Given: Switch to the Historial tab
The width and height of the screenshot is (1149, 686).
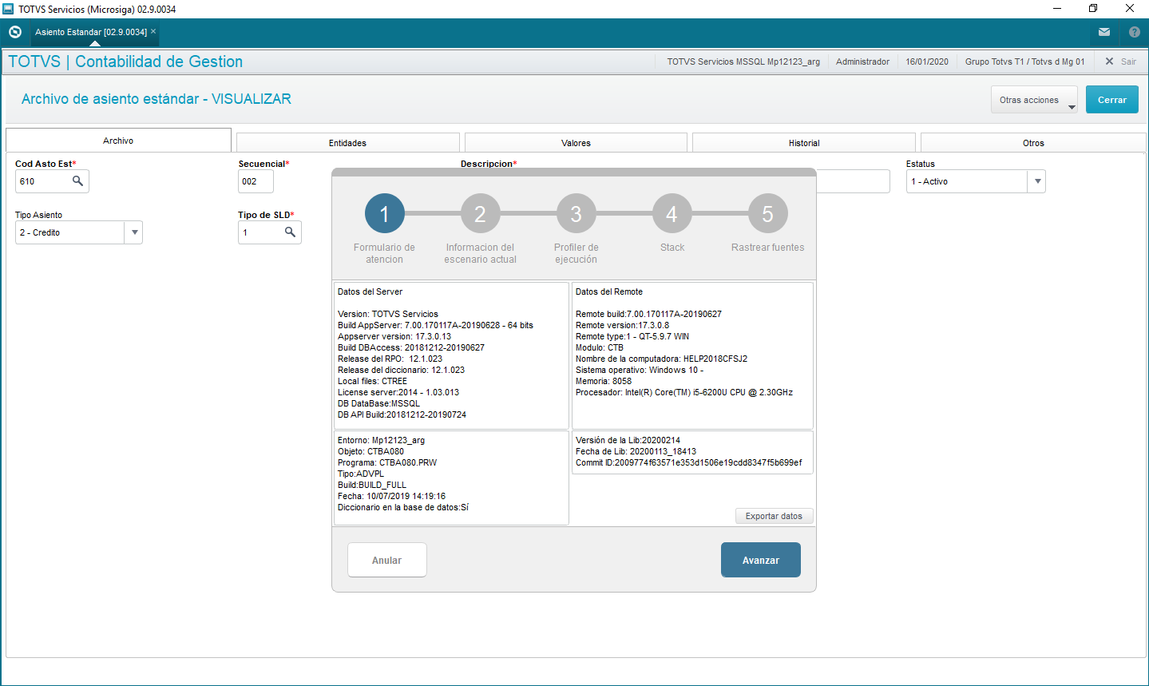Looking at the screenshot, I should point(804,143).
